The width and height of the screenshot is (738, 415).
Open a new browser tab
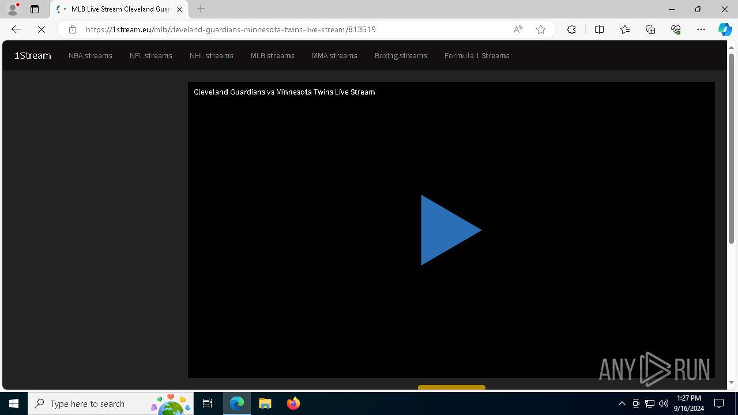click(201, 9)
